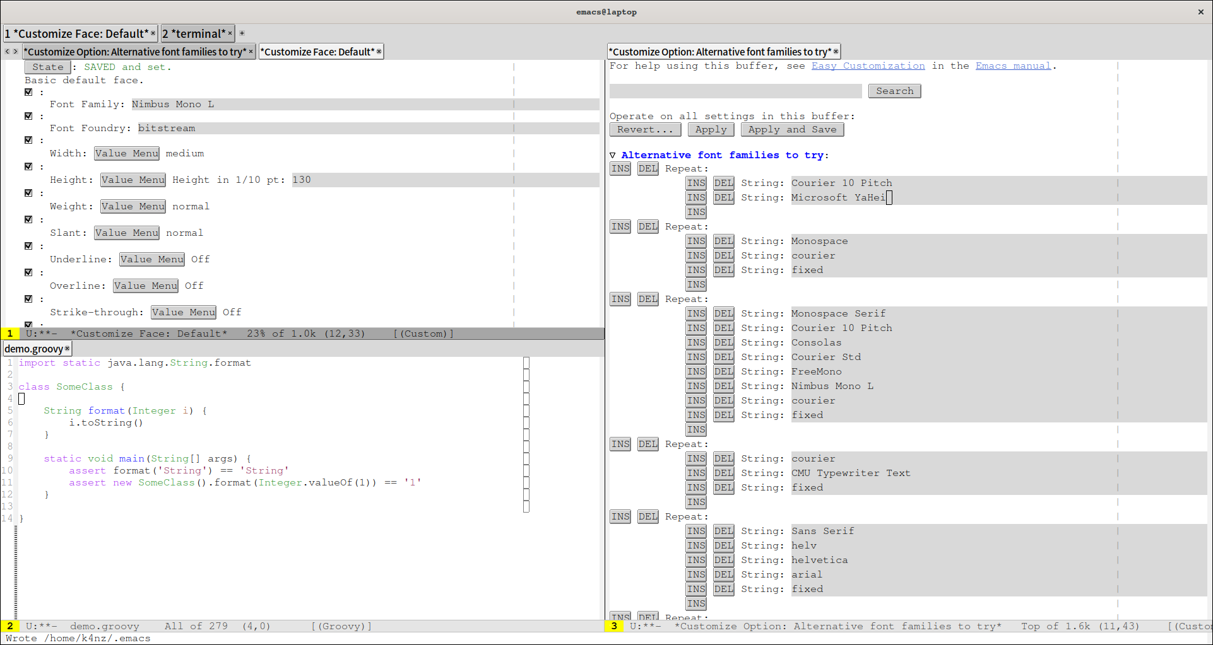Open the Emacs manual link
Viewport: 1213px width, 645px height.
pos(1013,66)
